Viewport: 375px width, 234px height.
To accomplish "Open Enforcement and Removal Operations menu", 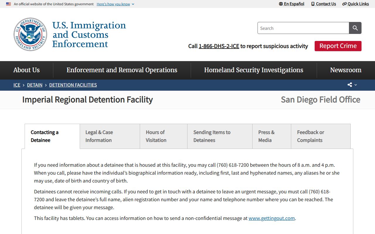I will pos(122,70).
